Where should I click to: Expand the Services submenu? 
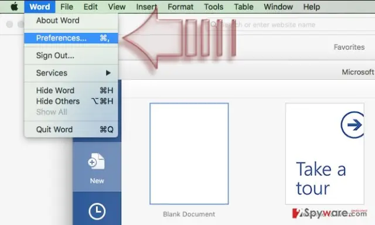pos(71,73)
